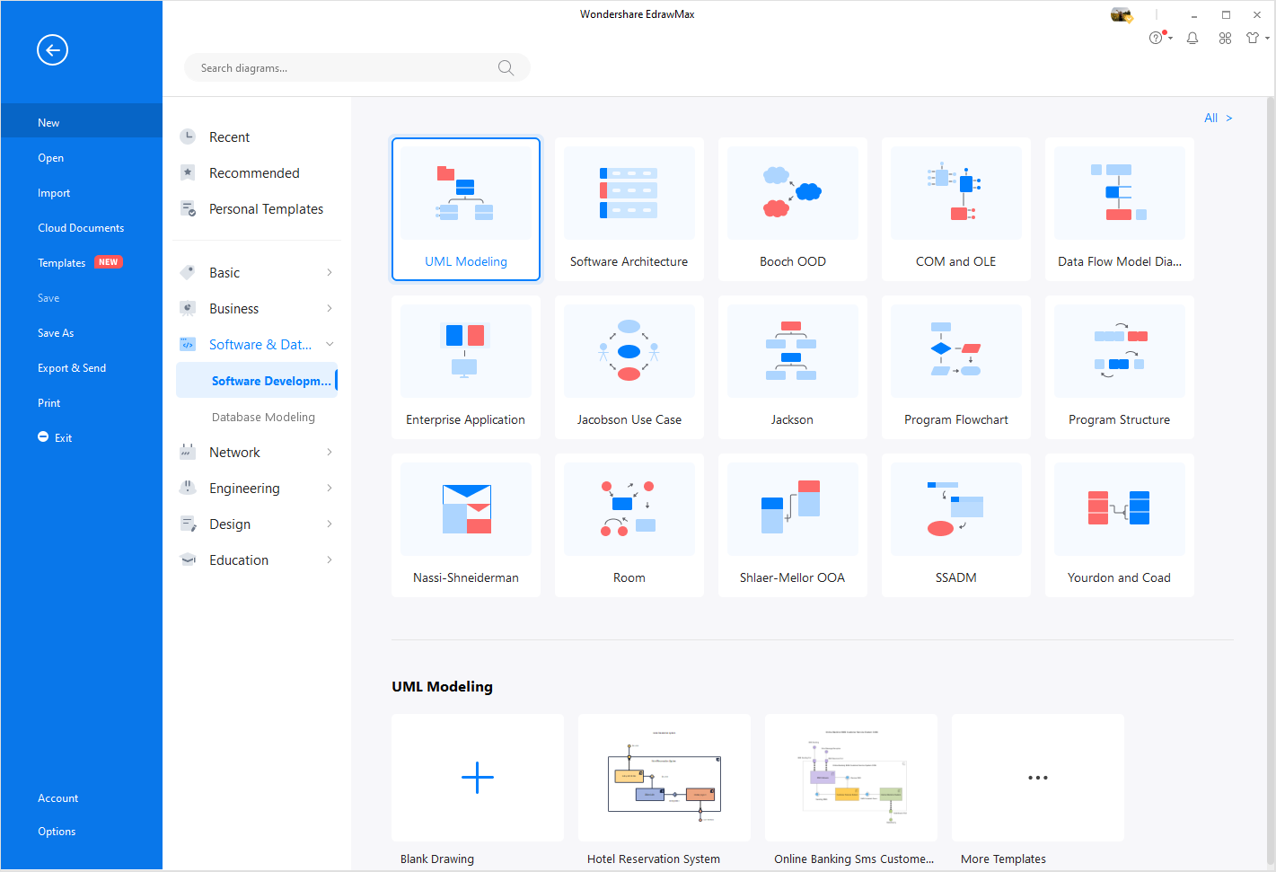Open Hotel Reservation System template
The height and width of the screenshot is (872, 1276).
tap(664, 778)
